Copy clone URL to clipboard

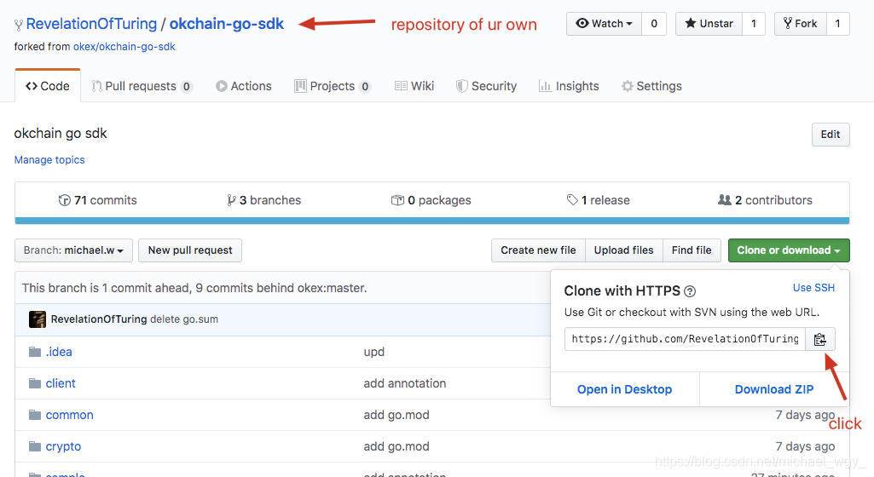click(x=820, y=339)
